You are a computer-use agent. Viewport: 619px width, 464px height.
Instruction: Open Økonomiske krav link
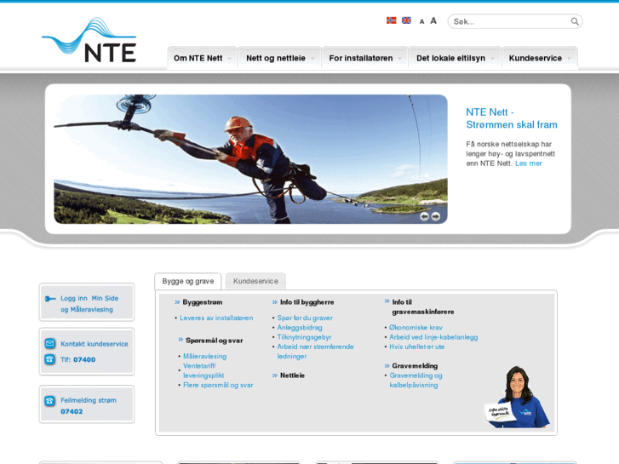[x=416, y=328]
